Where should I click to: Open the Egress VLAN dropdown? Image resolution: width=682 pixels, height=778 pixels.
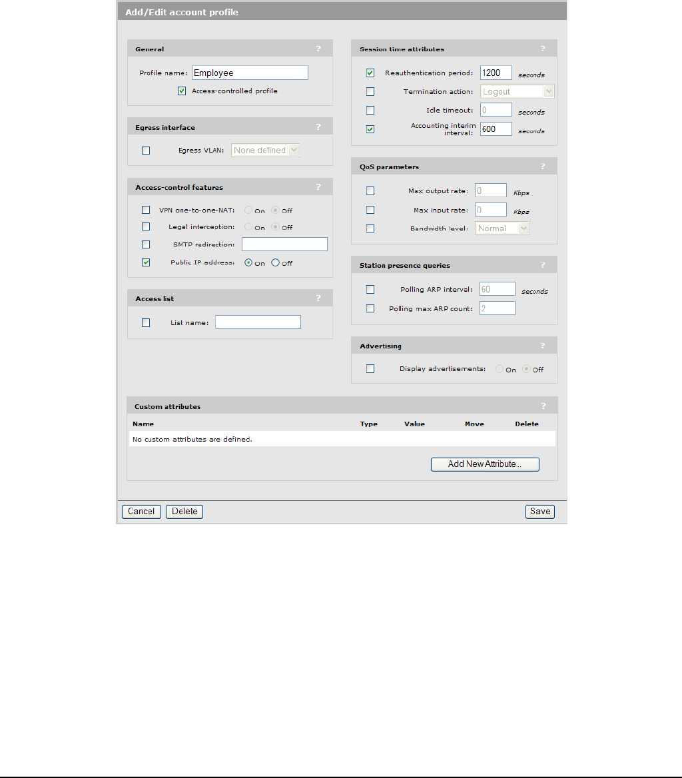(265, 151)
